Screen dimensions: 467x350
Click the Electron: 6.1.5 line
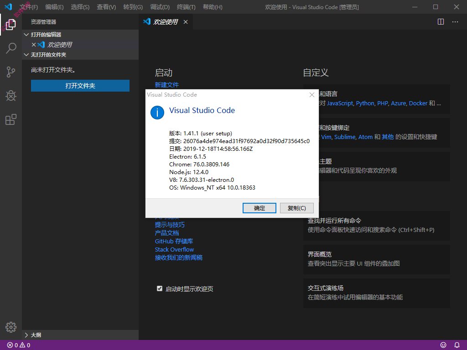point(187,157)
